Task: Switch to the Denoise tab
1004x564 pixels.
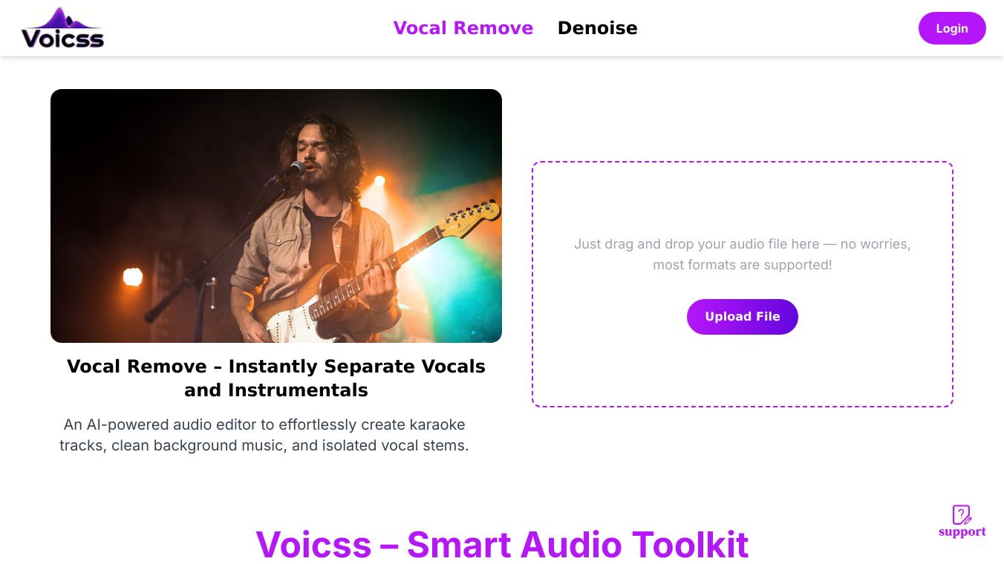Action: pos(597,28)
